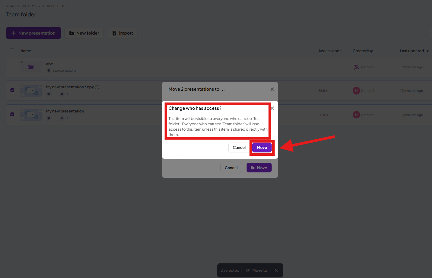This screenshot has height=278, width=432.
Task: Click access code 866LH
Action: coord(323,91)
